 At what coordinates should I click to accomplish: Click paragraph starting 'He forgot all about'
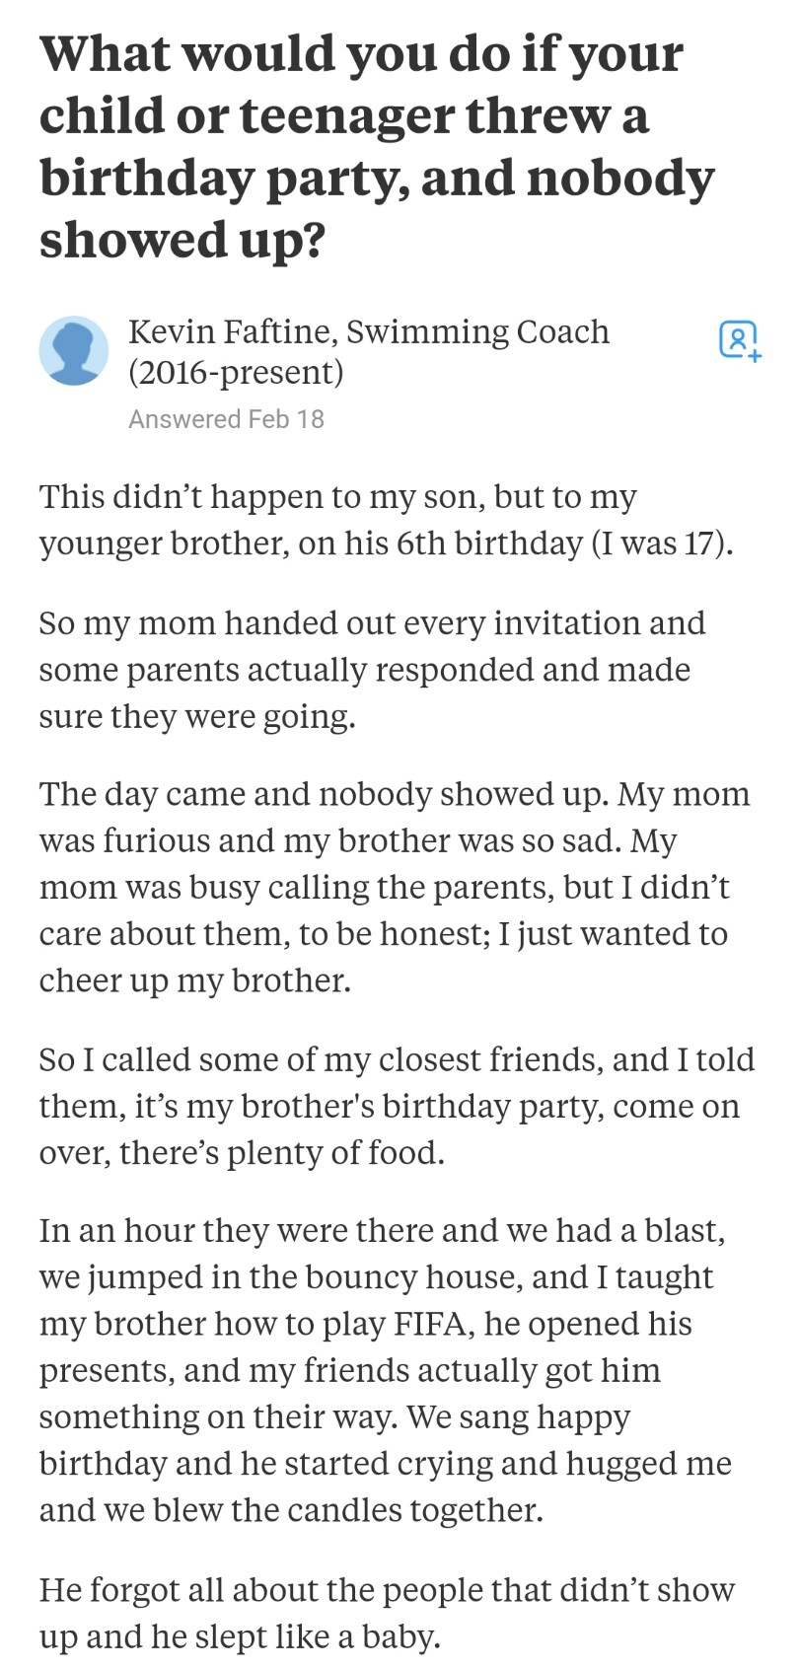pos(387,1613)
